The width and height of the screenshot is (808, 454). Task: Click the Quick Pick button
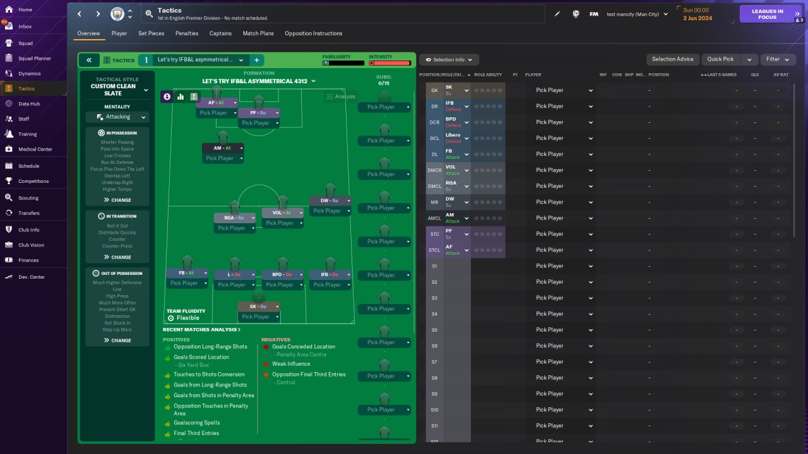click(720, 59)
